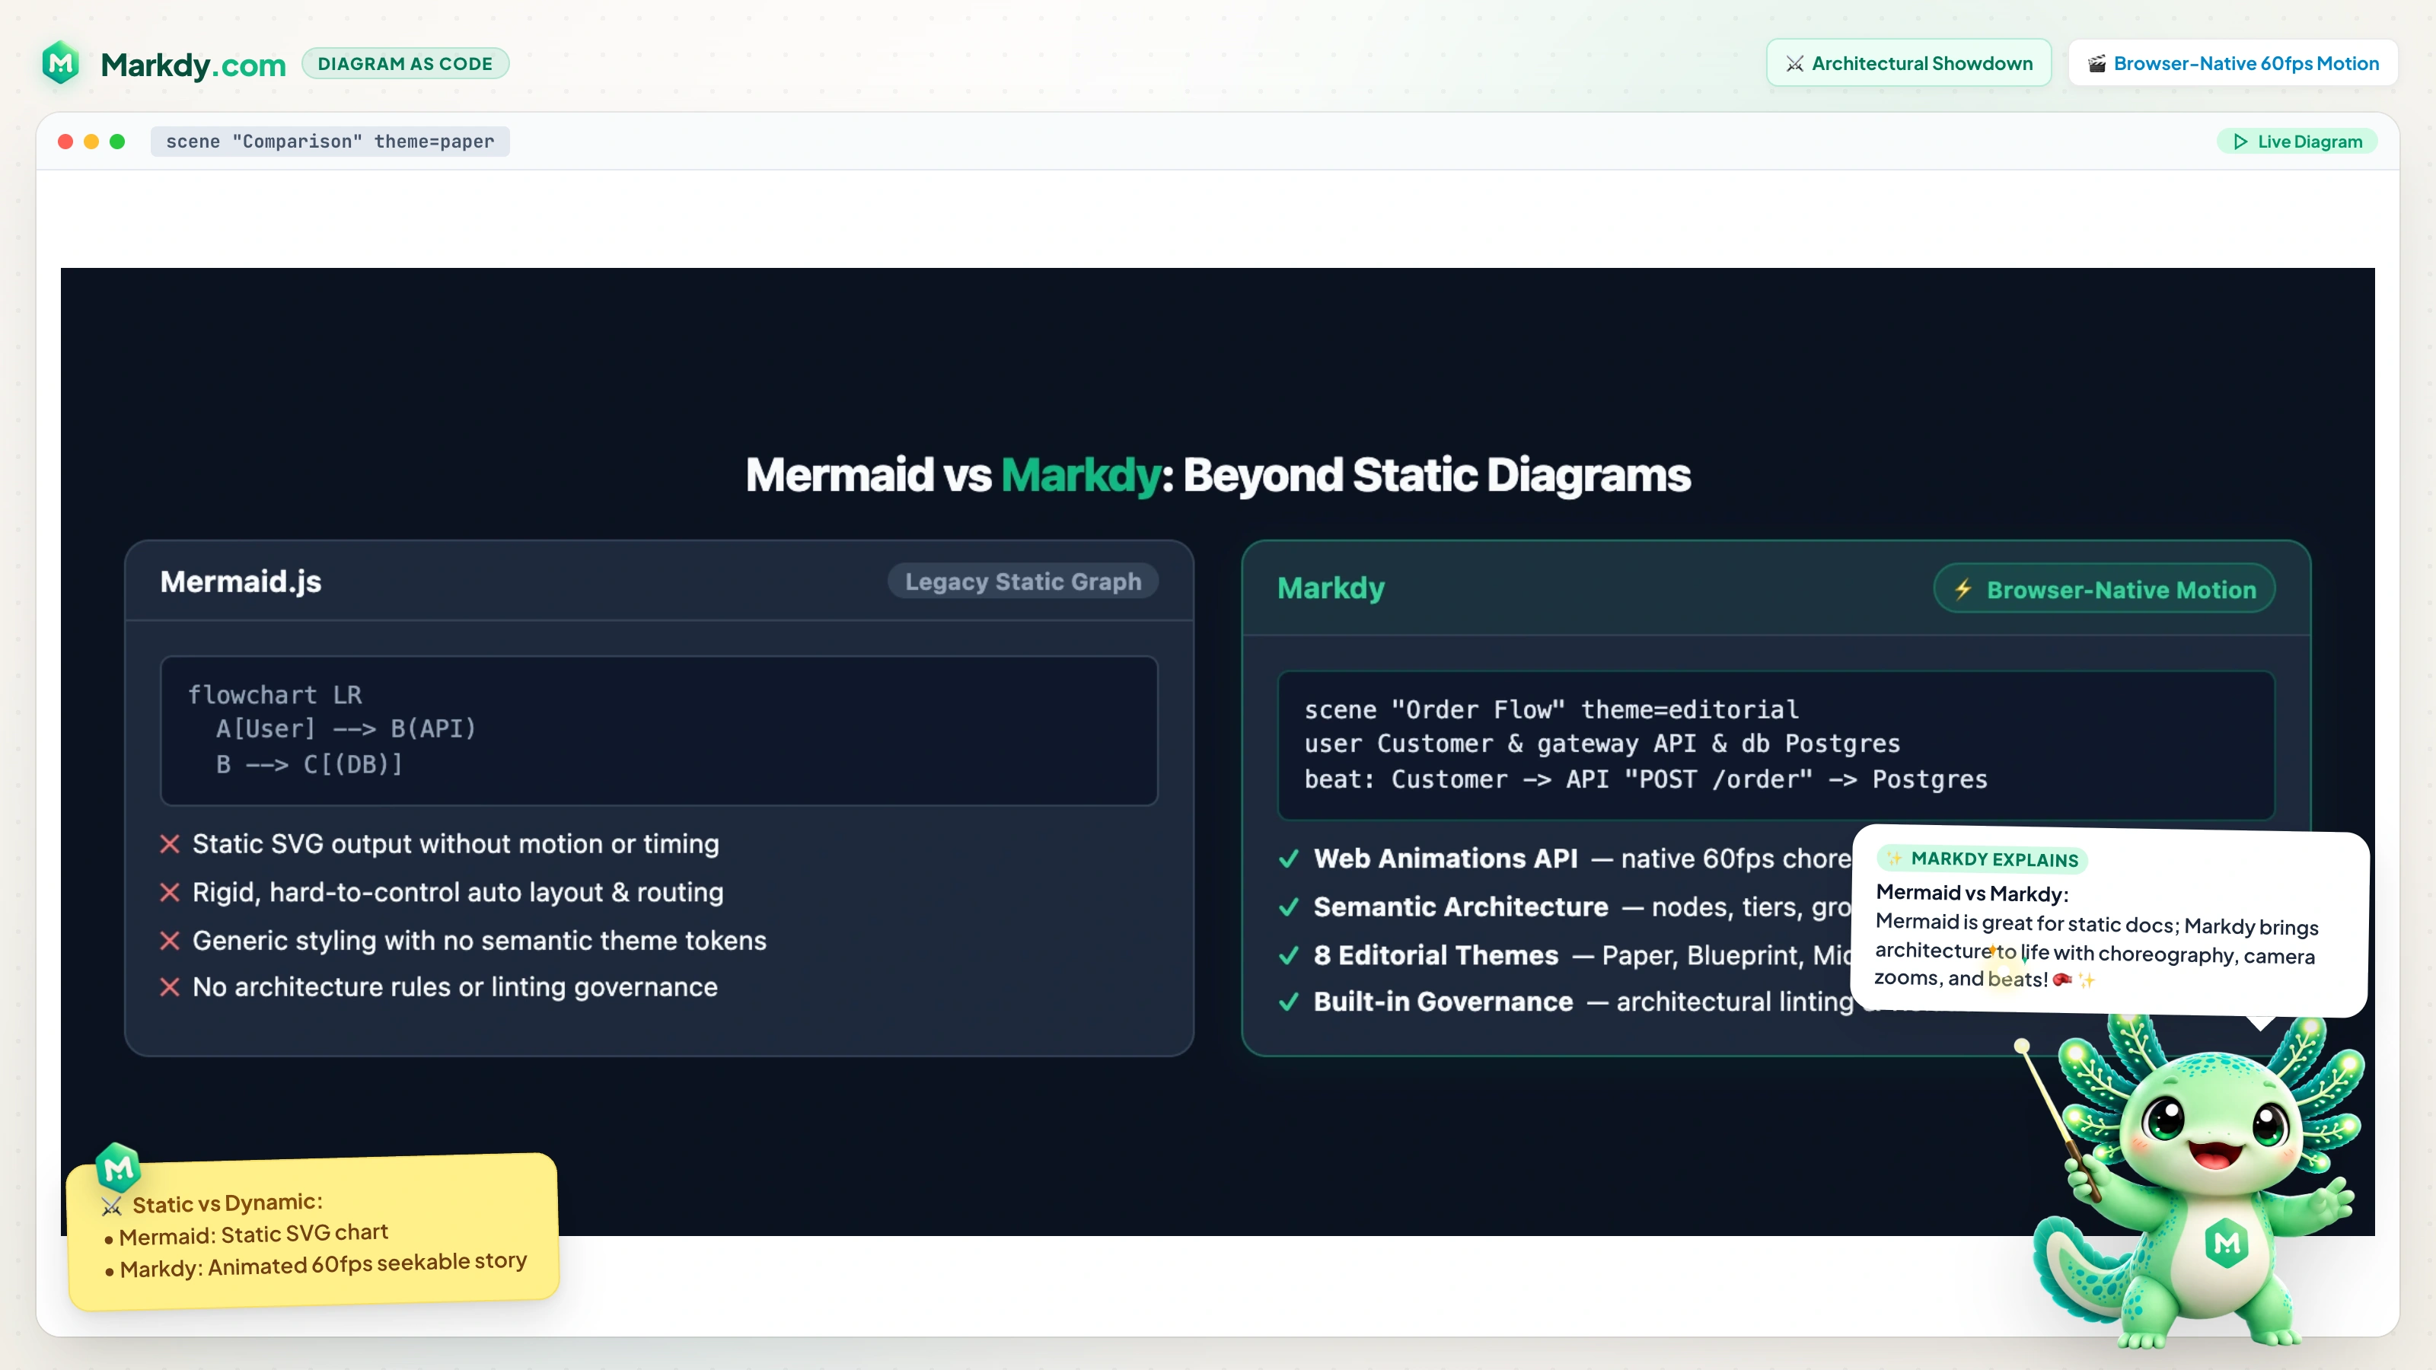Click "No architecture rules or linting governance"

click(x=455, y=987)
